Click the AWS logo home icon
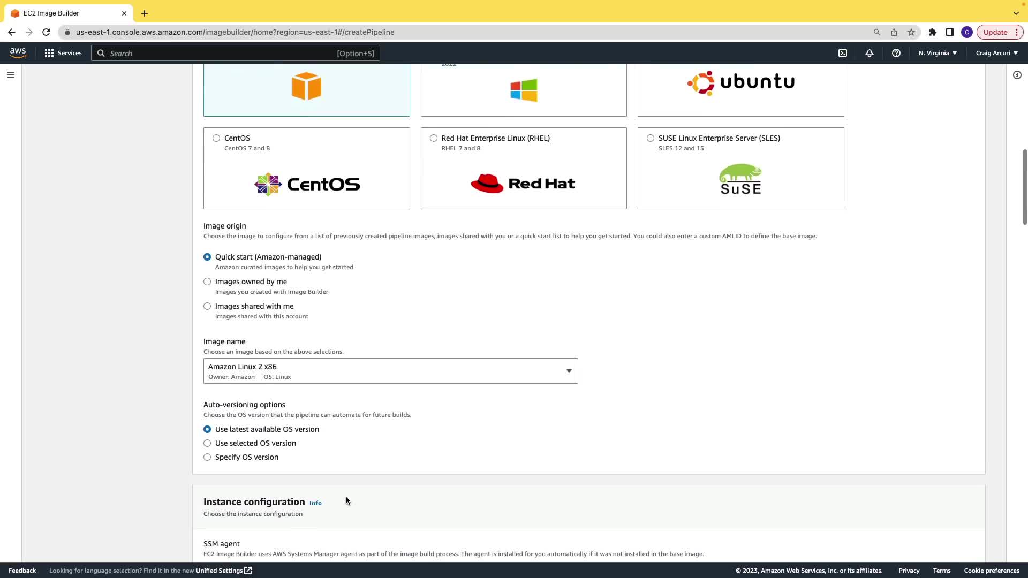The height and width of the screenshot is (578, 1028). click(x=18, y=52)
